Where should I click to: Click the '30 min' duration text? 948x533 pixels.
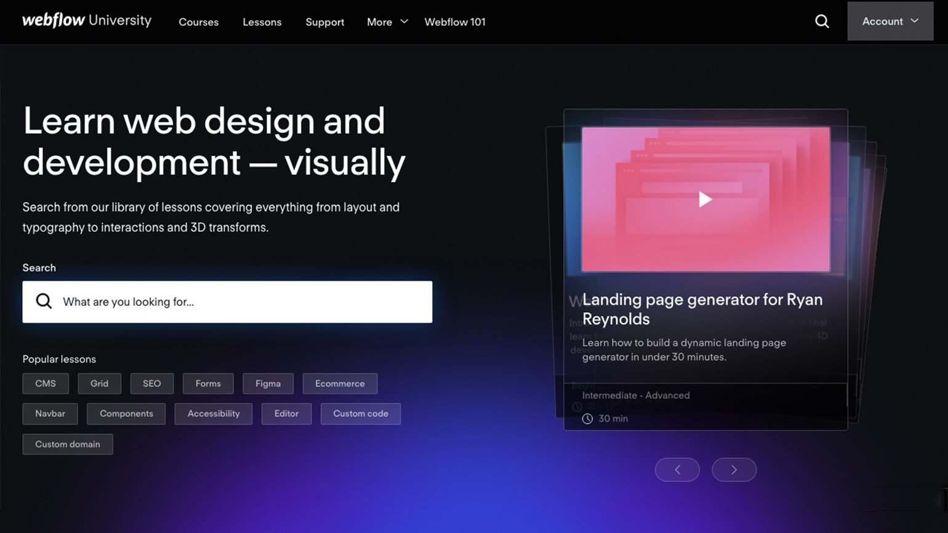613,419
